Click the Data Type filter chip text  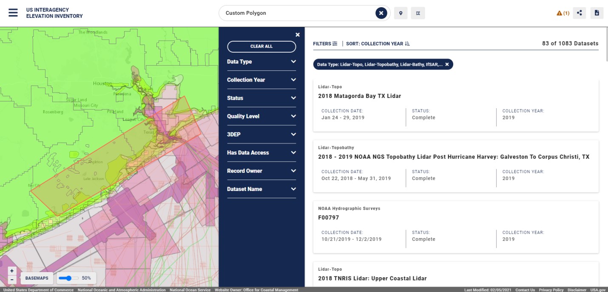[x=380, y=64]
